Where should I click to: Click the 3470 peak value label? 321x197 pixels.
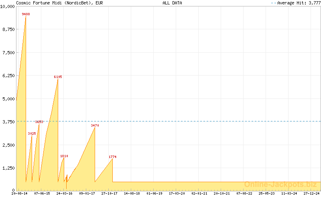95,126
